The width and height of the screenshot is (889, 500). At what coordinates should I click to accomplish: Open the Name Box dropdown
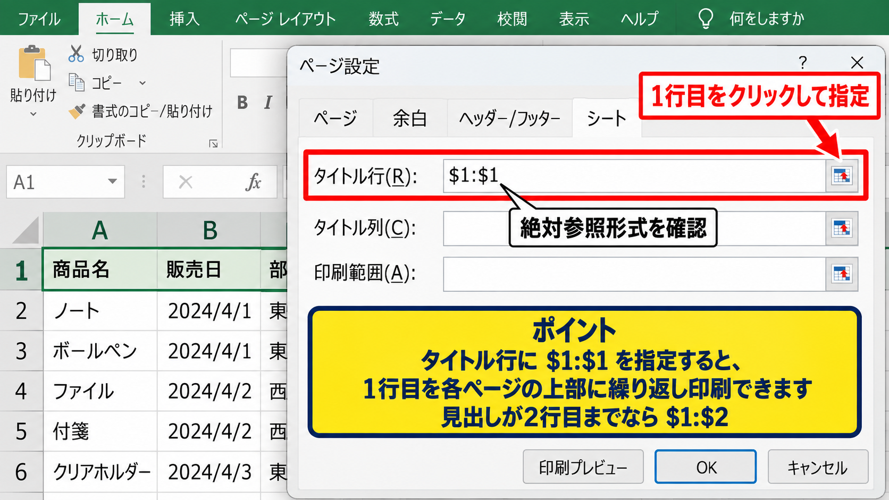(112, 181)
